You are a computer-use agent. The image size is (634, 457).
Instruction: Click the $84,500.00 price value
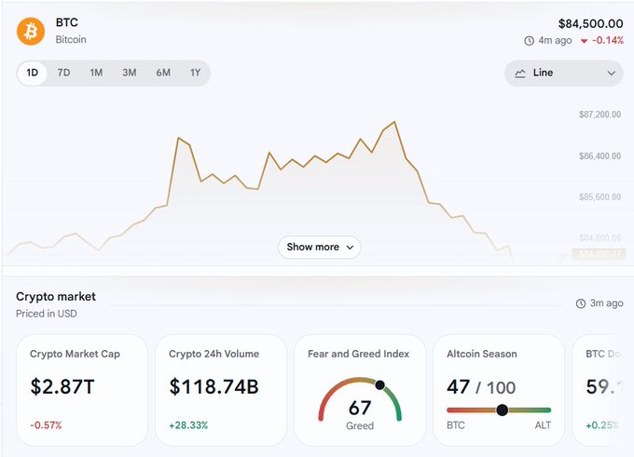coord(591,24)
